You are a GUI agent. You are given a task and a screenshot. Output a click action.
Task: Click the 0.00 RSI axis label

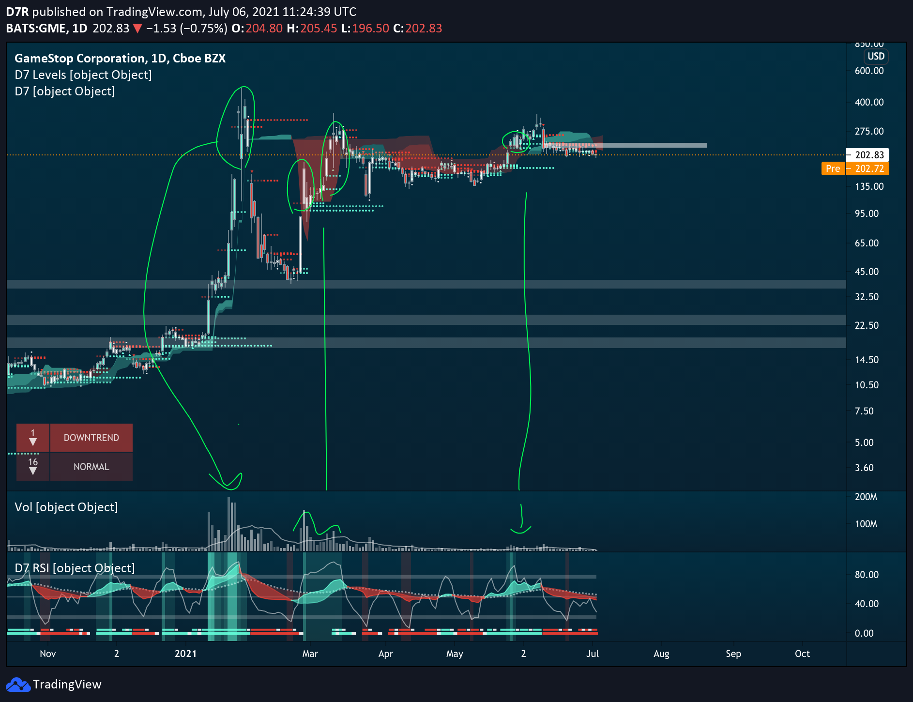tap(864, 633)
